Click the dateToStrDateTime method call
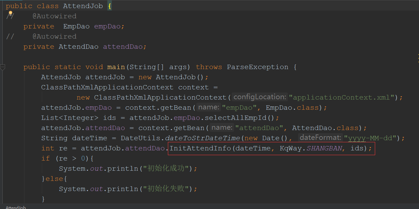Image resolution: width=419 pixels, height=209 pixels. pyautogui.click(x=203, y=138)
